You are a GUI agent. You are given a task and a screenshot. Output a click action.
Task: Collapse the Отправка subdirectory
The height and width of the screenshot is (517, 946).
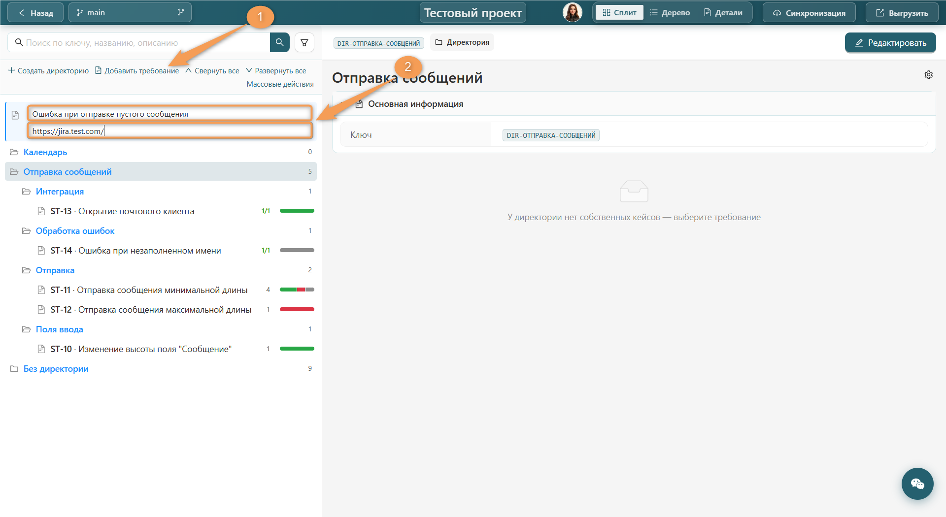[x=27, y=270]
